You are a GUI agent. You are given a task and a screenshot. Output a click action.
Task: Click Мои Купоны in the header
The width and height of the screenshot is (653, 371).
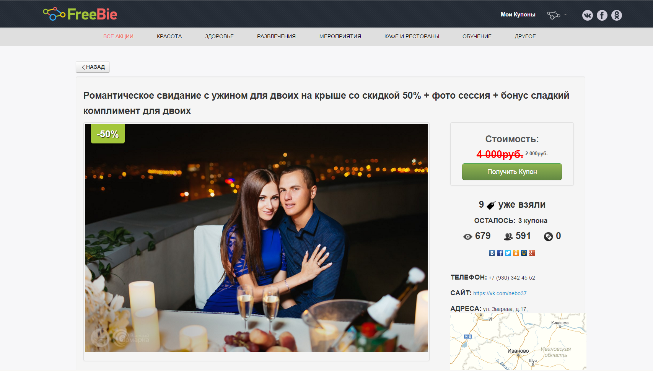tap(518, 15)
